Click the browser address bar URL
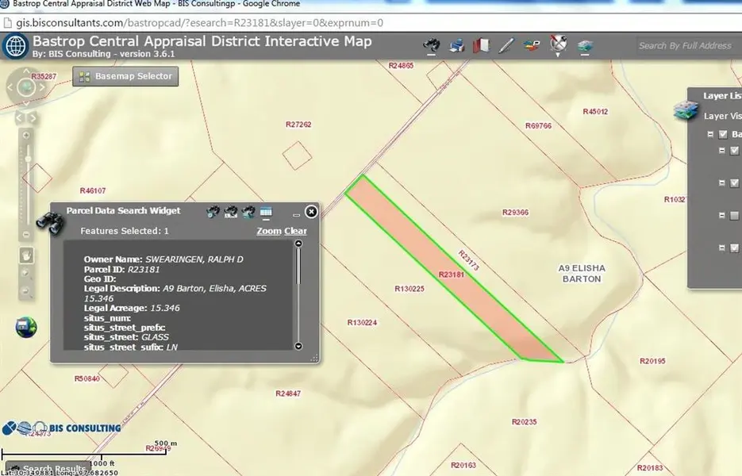742x476 pixels. point(200,23)
